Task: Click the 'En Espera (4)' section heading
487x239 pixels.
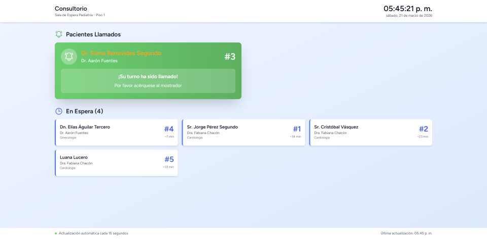Action: (x=84, y=111)
